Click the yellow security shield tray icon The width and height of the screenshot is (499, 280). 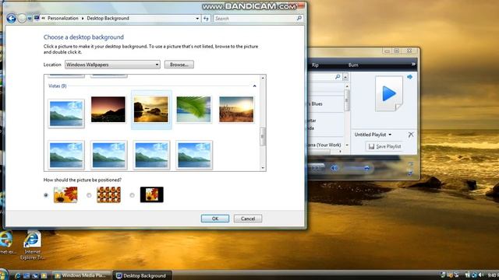click(450, 275)
